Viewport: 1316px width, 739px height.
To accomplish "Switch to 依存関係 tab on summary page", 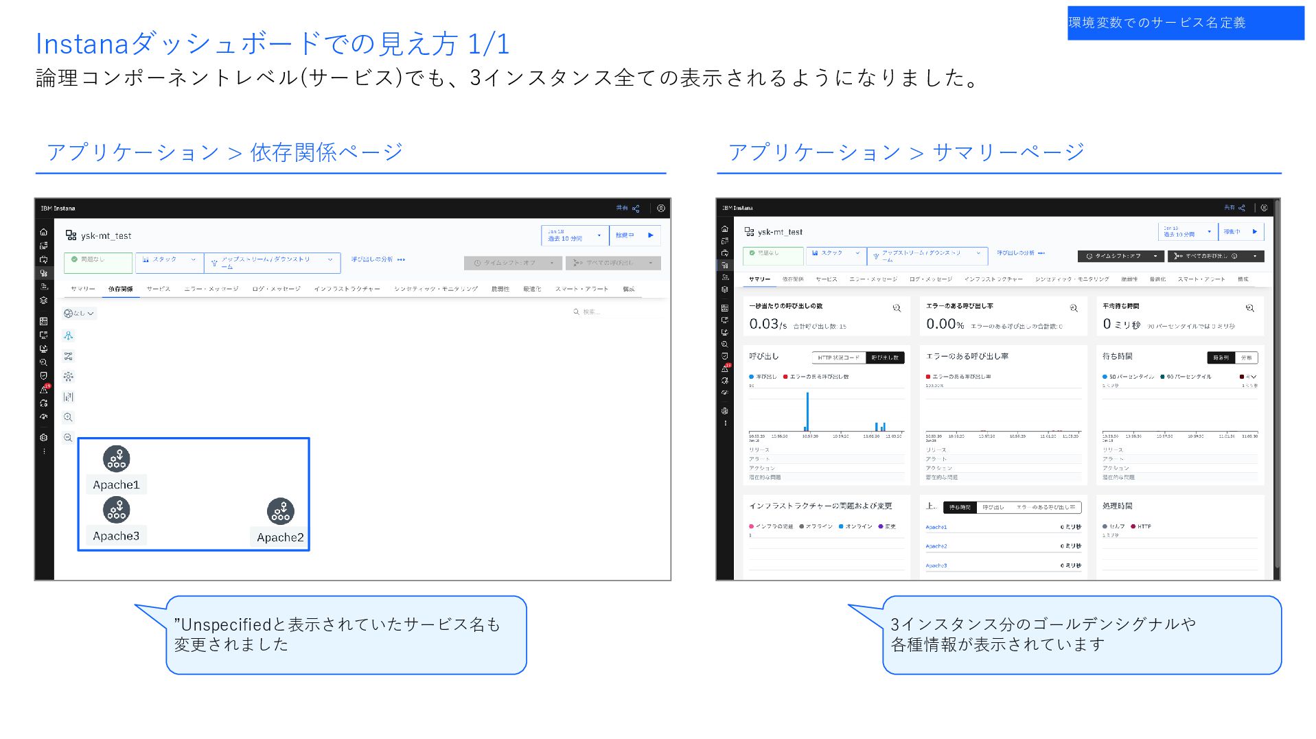I will click(x=793, y=279).
